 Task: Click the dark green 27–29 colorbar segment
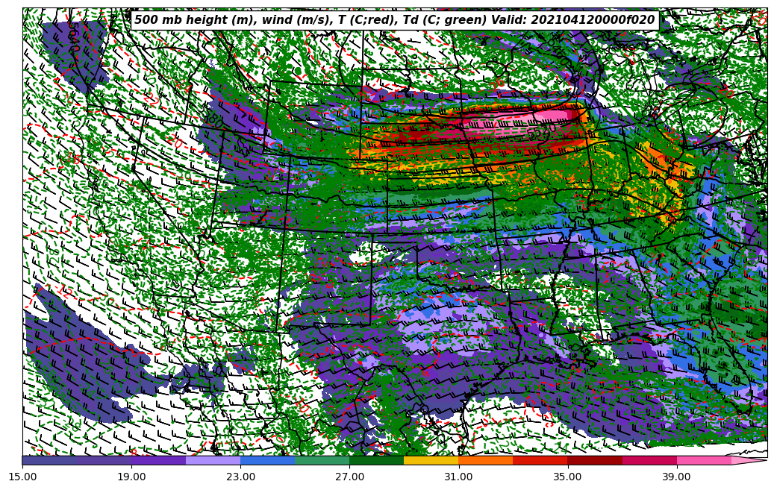pos(377,460)
